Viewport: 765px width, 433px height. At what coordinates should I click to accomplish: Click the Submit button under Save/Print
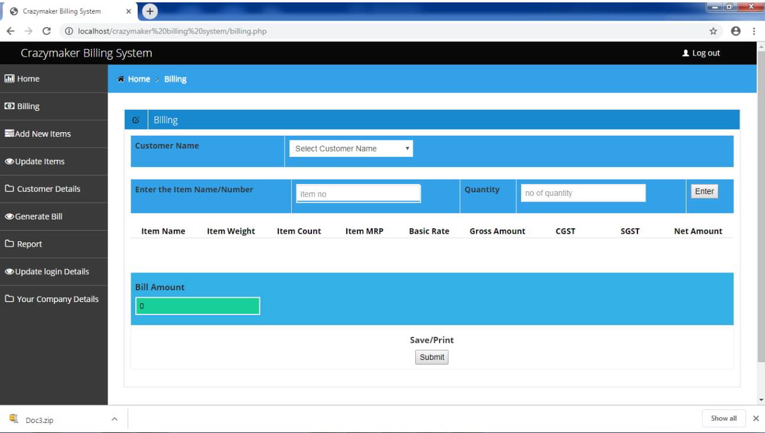coord(432,357)
